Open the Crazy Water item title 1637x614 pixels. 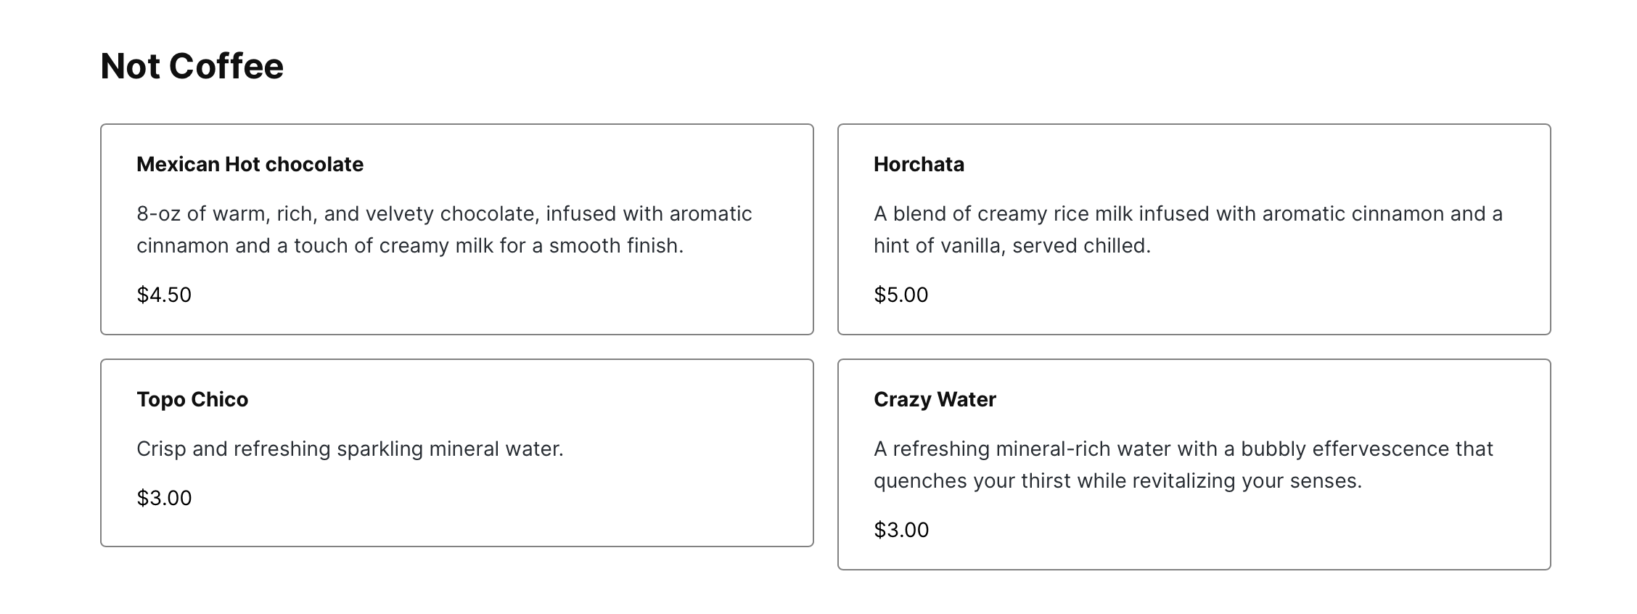point(935,399)
